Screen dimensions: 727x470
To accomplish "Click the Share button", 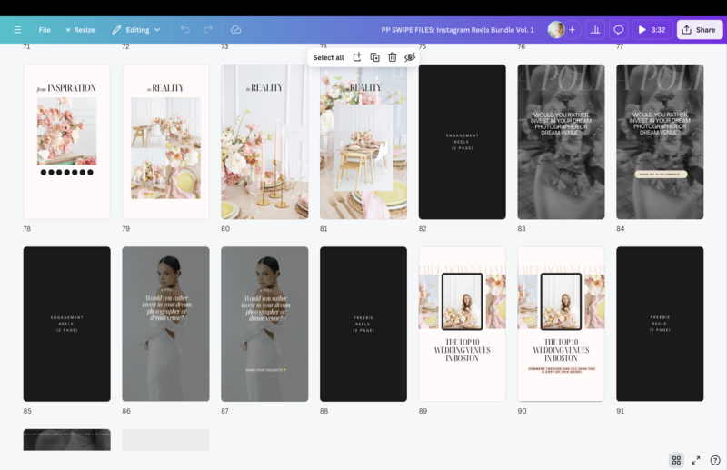I will (699, 30).
